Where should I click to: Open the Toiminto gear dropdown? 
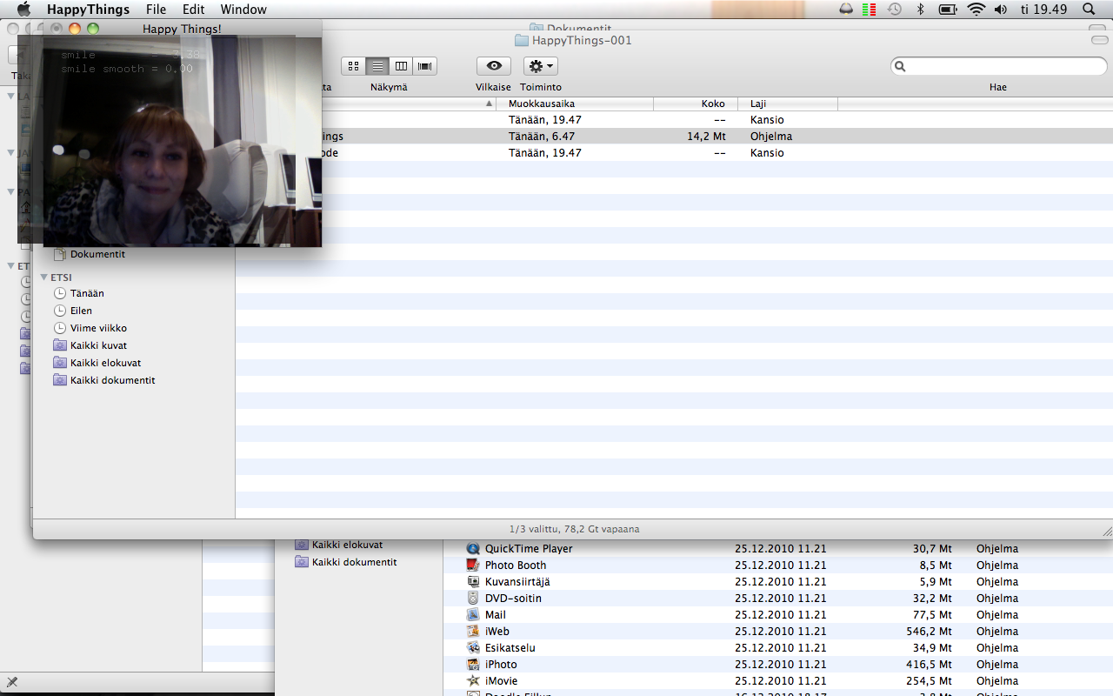pos(540,66)
